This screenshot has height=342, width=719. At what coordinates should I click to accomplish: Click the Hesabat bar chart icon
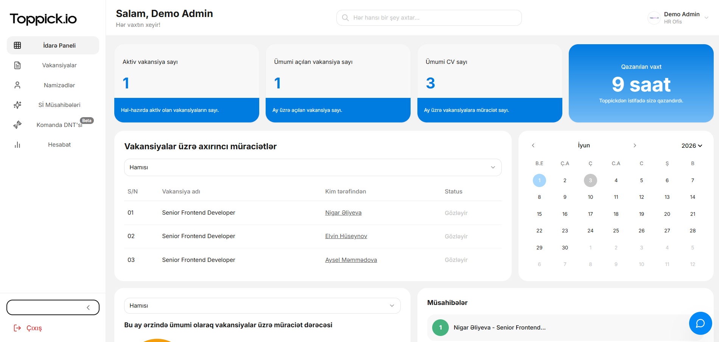point(17,145)
